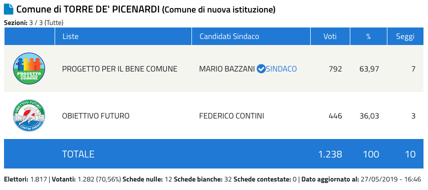428x190 pixels.
Task: Select the Liste column header
Action: point(71,36)
